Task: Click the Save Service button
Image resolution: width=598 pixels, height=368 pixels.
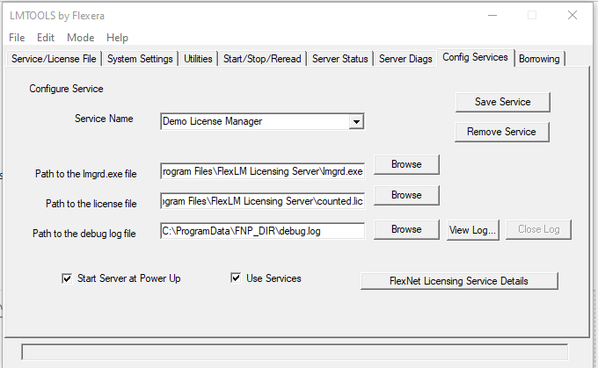Action: click(x=502, y=102)
